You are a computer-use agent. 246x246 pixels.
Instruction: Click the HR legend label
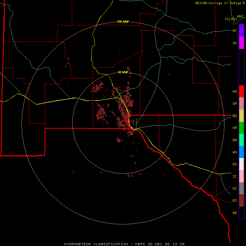click(235, 128)
